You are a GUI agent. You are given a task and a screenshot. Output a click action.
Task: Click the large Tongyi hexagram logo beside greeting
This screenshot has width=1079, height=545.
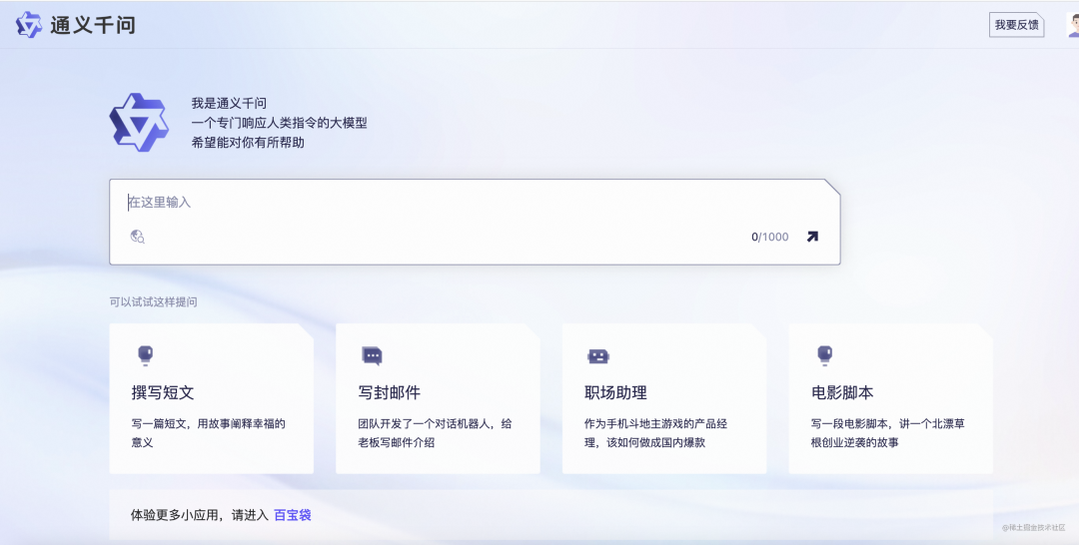tap(139, 123)
